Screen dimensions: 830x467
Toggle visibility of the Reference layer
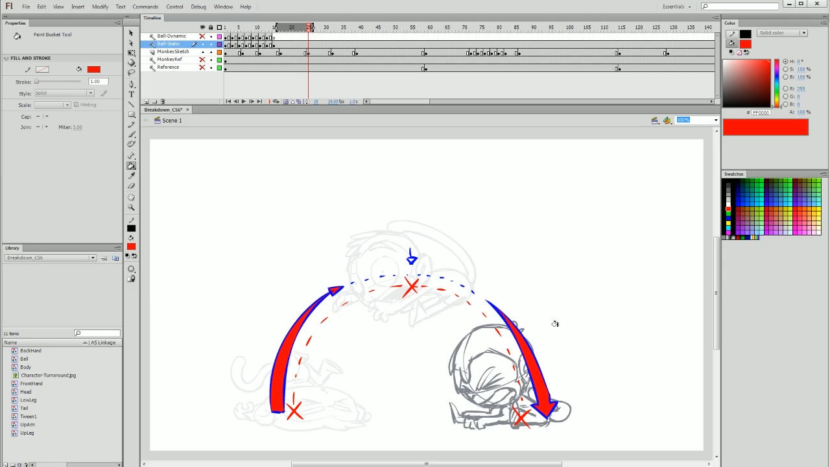click(202, 67)
